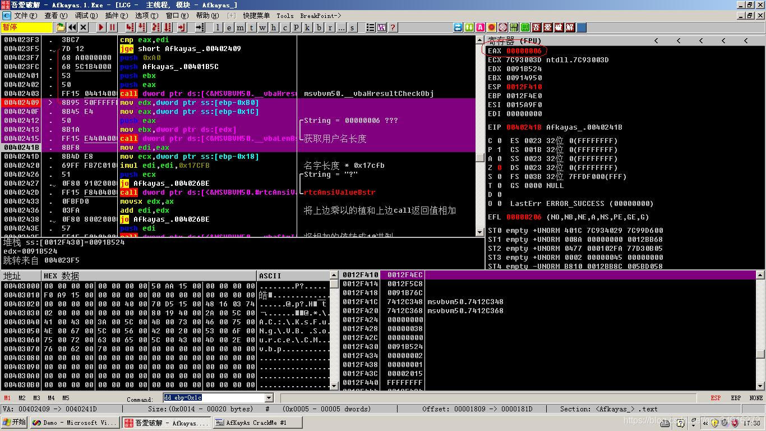The image size is (766, 431).
Task: Click the Trace Over toolbar icon
Action: click(168, 27)
